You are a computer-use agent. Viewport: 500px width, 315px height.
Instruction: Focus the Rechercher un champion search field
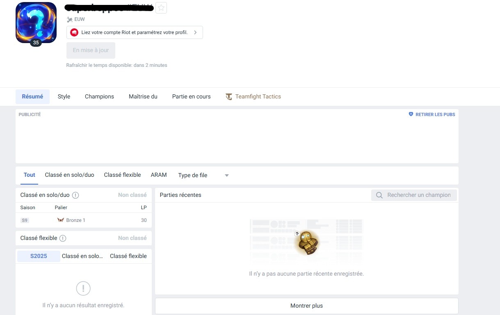(414, 195)
